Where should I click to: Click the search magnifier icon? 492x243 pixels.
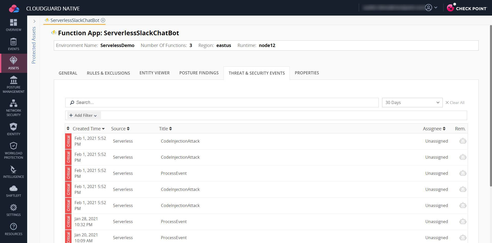(x=72, y=102)
